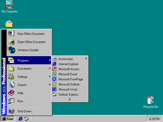Click the Microsoft Excel text label
Viewport: 163px width, 122px height.
68,74
